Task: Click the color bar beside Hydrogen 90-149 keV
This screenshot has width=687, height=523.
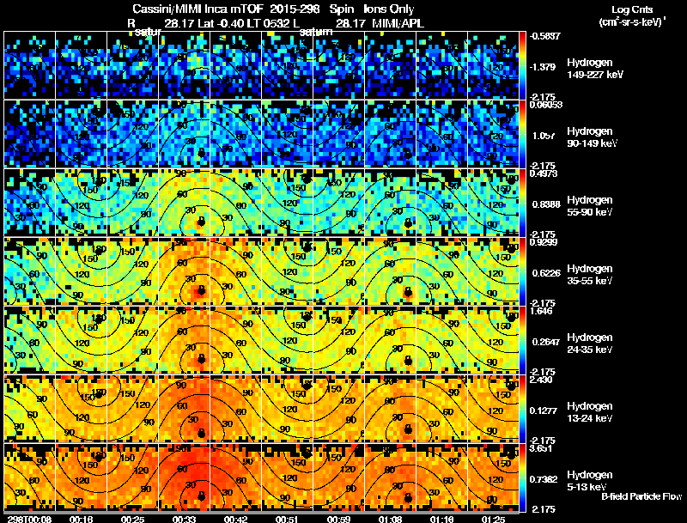Action: click(x=522, y=134)
